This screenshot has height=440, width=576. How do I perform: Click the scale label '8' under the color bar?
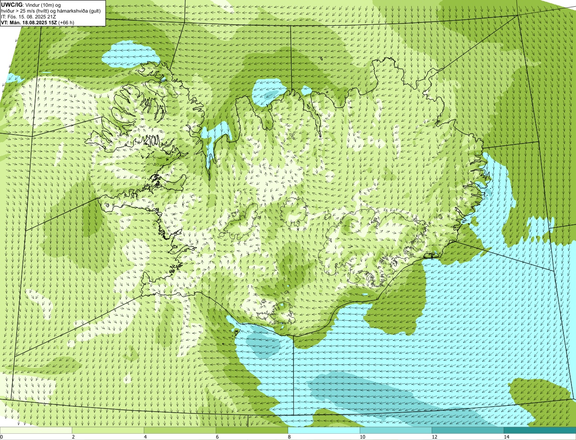point(289,437)
